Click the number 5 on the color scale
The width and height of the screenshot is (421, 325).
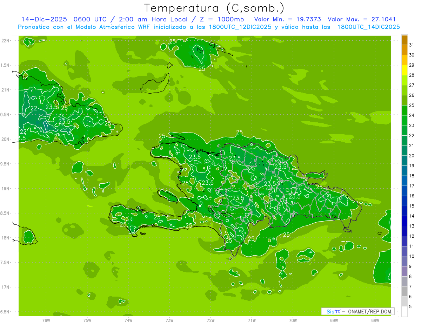pos(410,307)
